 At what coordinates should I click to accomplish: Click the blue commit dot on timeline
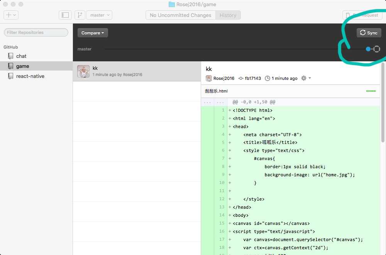[368, 49]
